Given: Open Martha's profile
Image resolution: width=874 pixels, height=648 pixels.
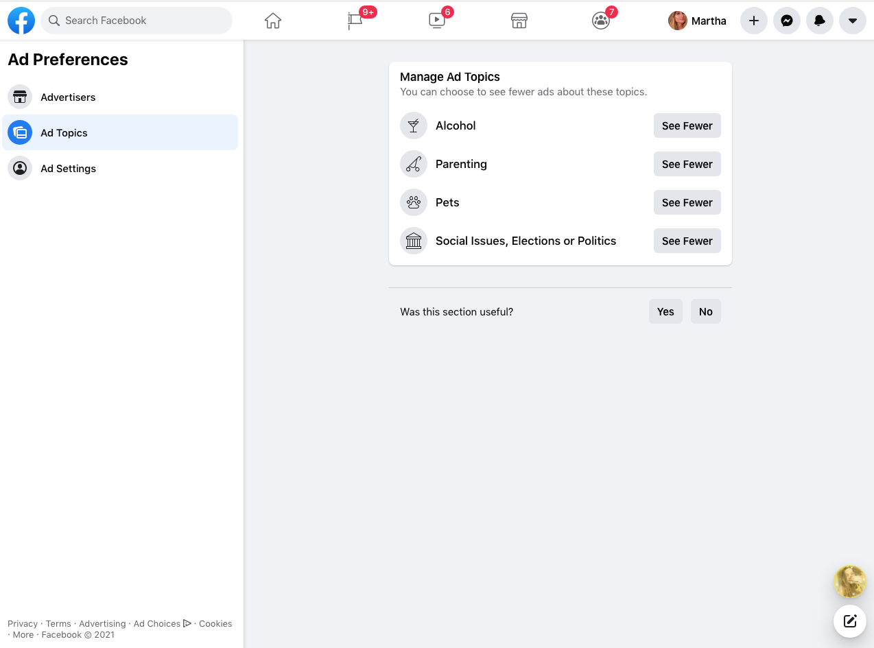Looking at the screenshot, I should [x=698, y=21].
